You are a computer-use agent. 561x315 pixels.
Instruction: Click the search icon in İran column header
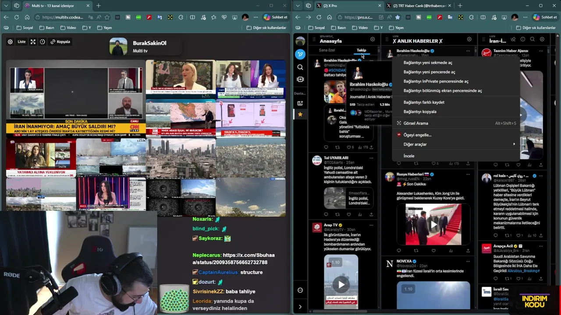(x=533, y=39)
